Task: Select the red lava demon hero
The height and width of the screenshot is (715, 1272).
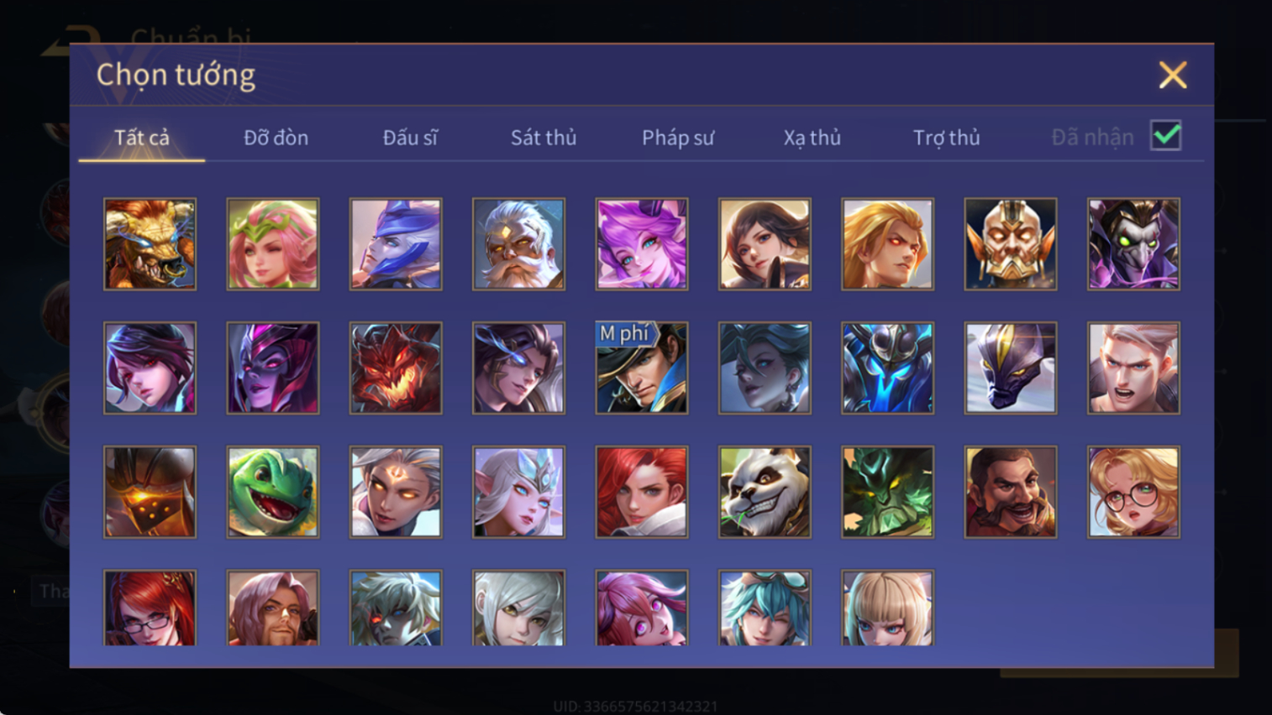Action: pos(396,368)
